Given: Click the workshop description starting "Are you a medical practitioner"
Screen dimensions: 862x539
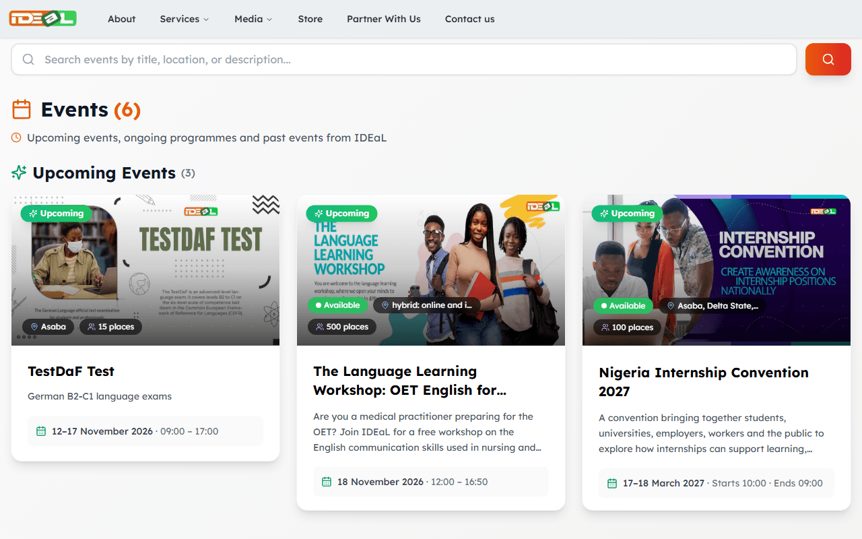Looking at the screenshot, I should coord(428,432).
